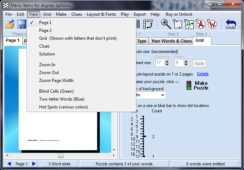
Task: Maximize the puzzle maker window
Action: click(219, 4)
